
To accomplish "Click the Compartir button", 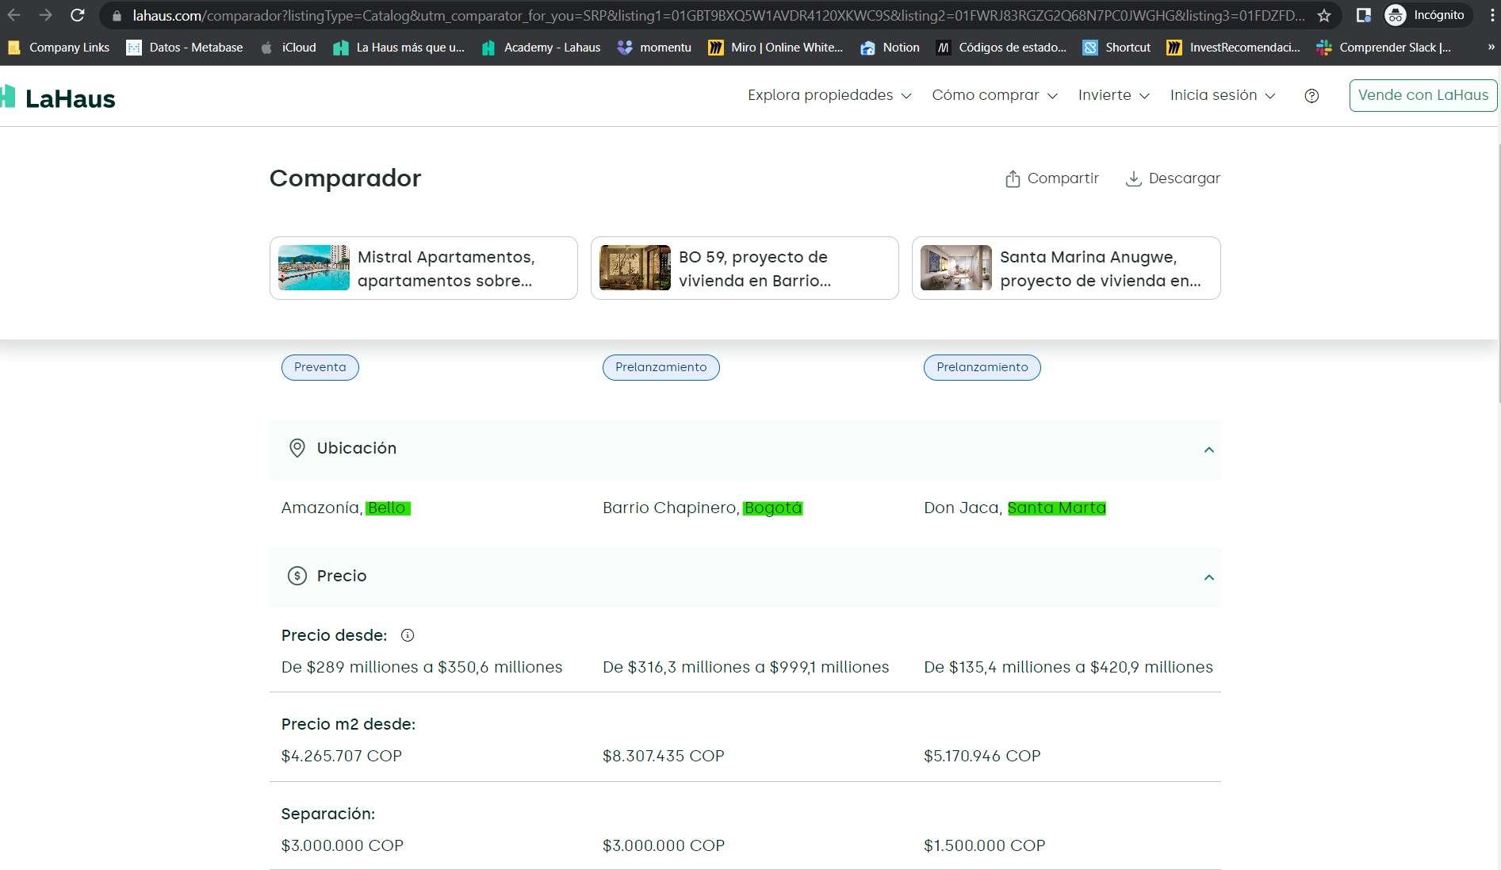I will [1051, 178].
